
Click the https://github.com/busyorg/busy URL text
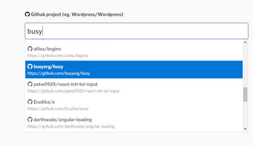click(59, 73)
